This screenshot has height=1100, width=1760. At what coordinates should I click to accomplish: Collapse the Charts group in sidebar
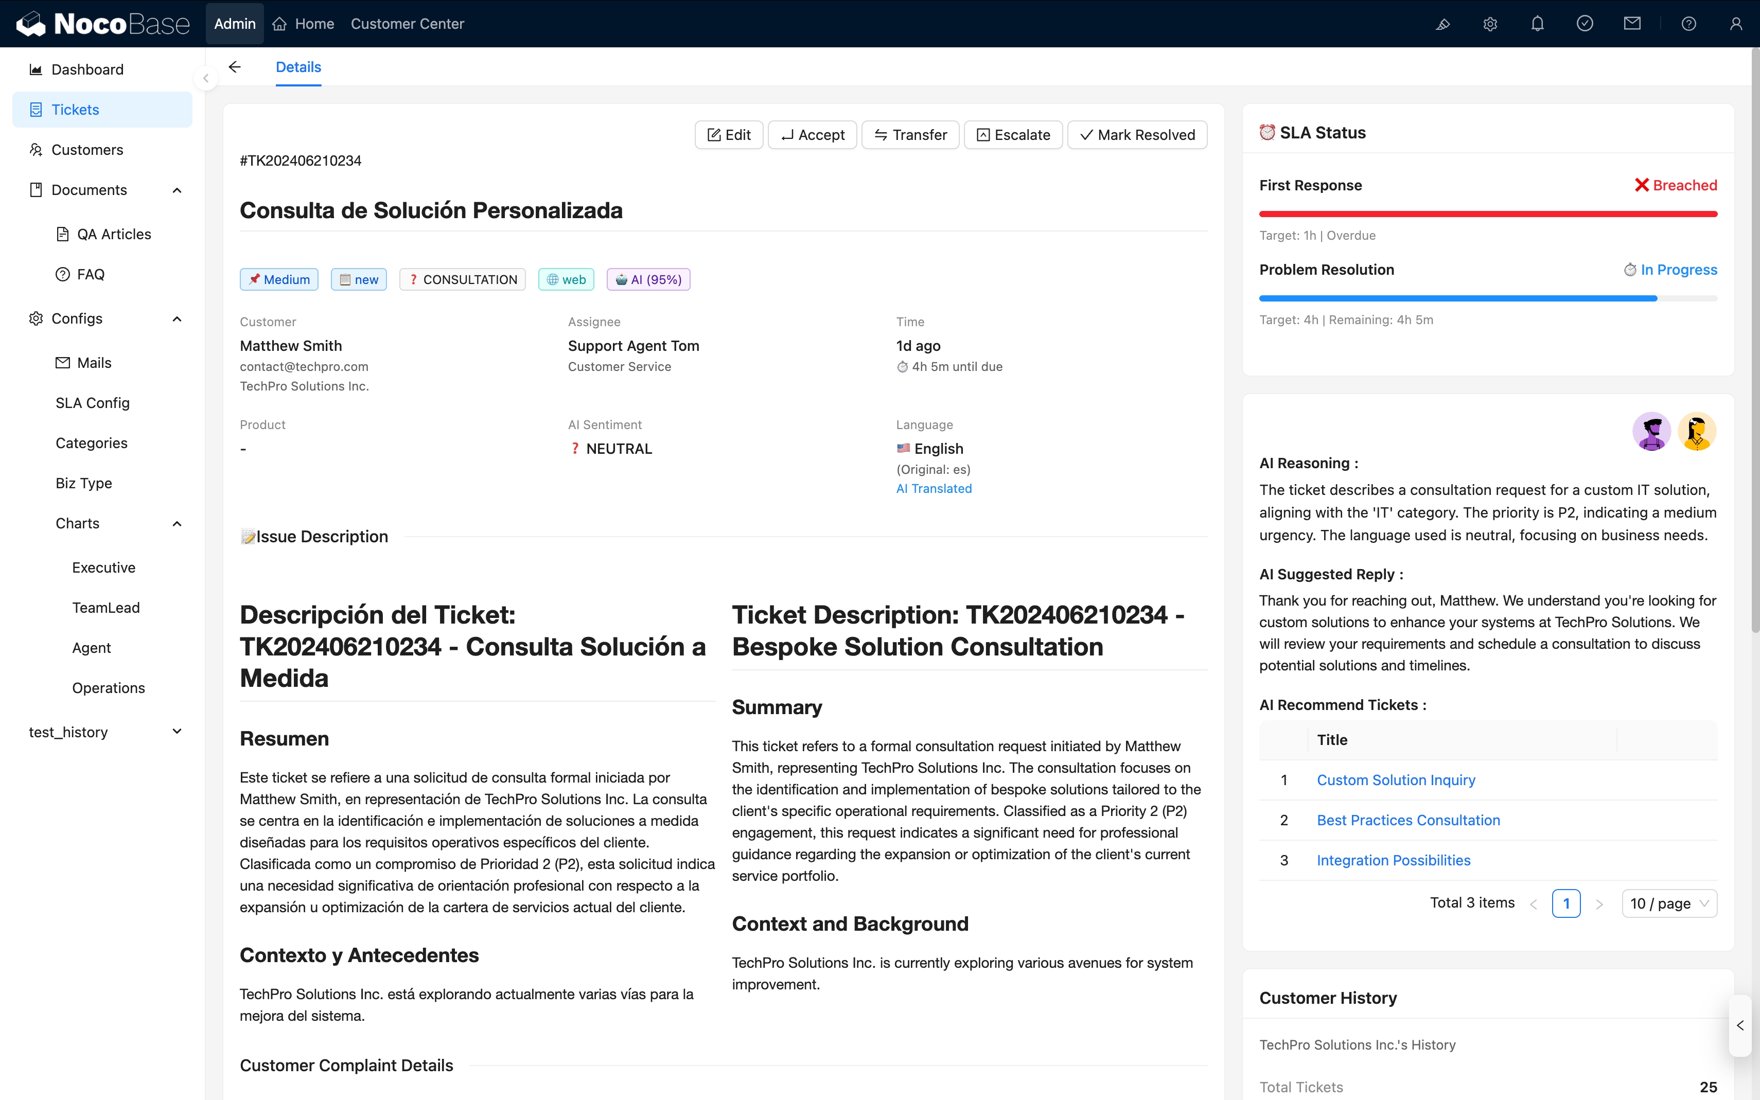[x=177, y=523]
